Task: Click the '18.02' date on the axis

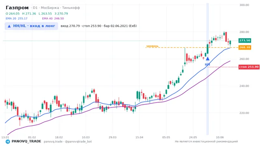Action: tap(59, 137)
